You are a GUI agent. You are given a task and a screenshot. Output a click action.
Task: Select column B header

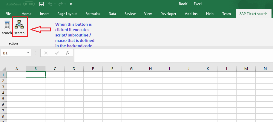pyautogui.click(x=36, y=69)
